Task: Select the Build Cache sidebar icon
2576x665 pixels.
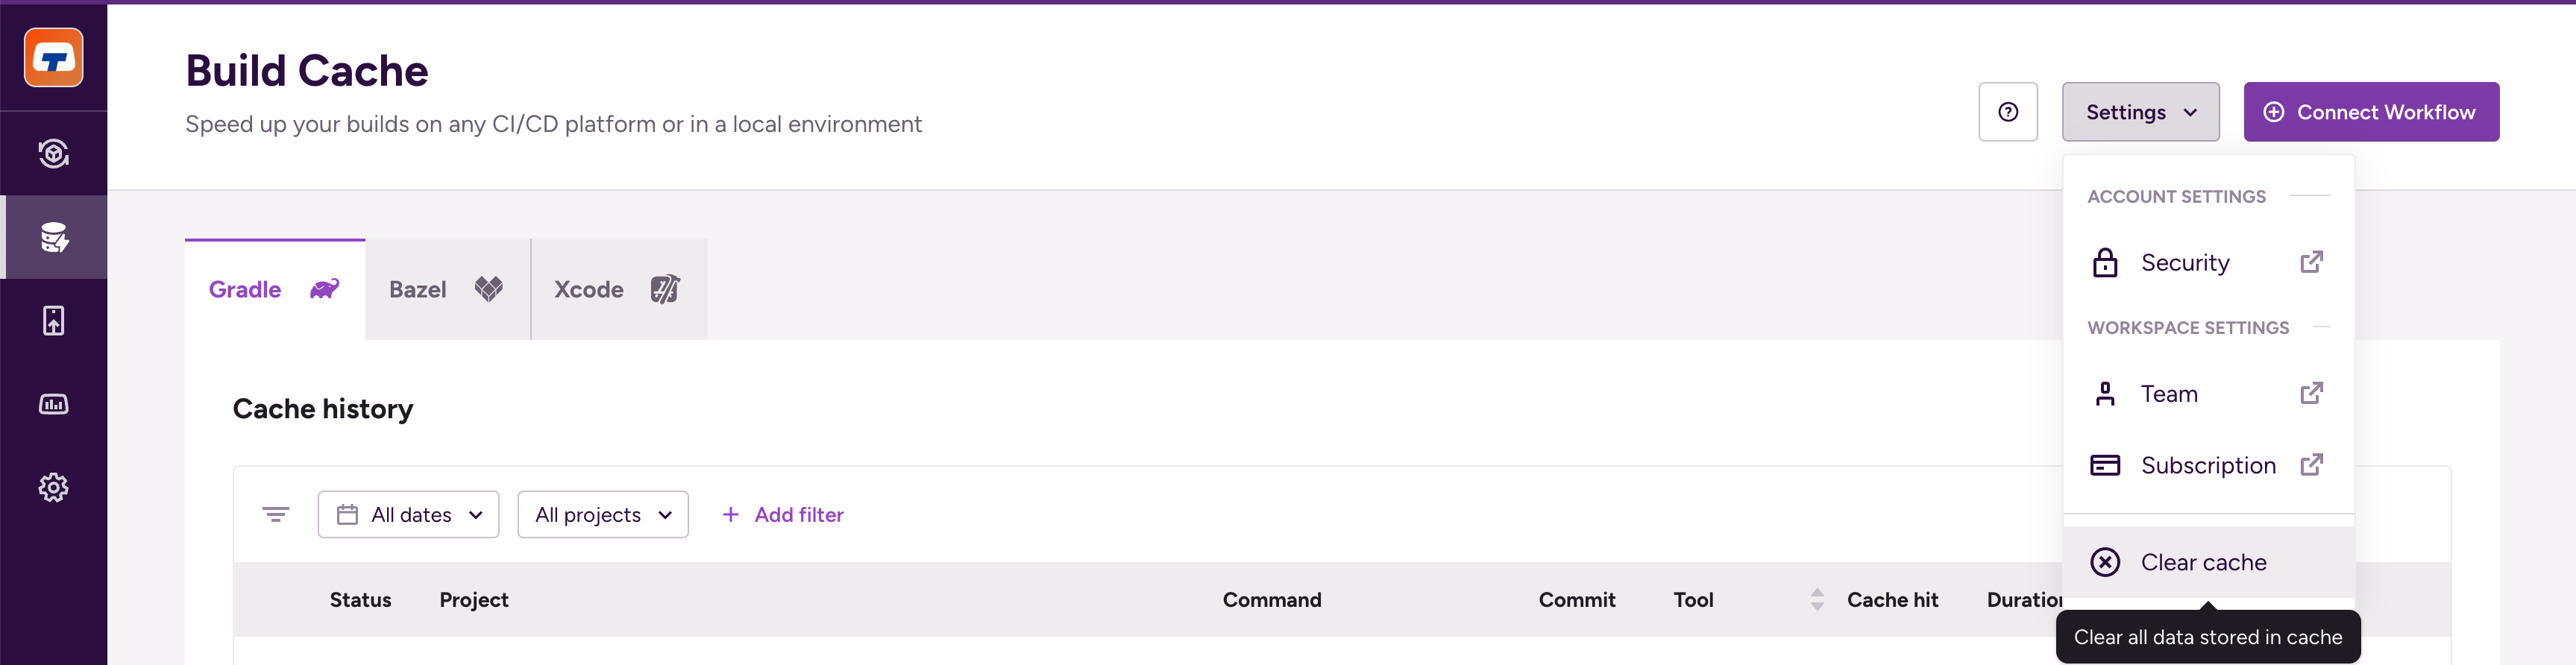Action: click(x=54, y=237)
